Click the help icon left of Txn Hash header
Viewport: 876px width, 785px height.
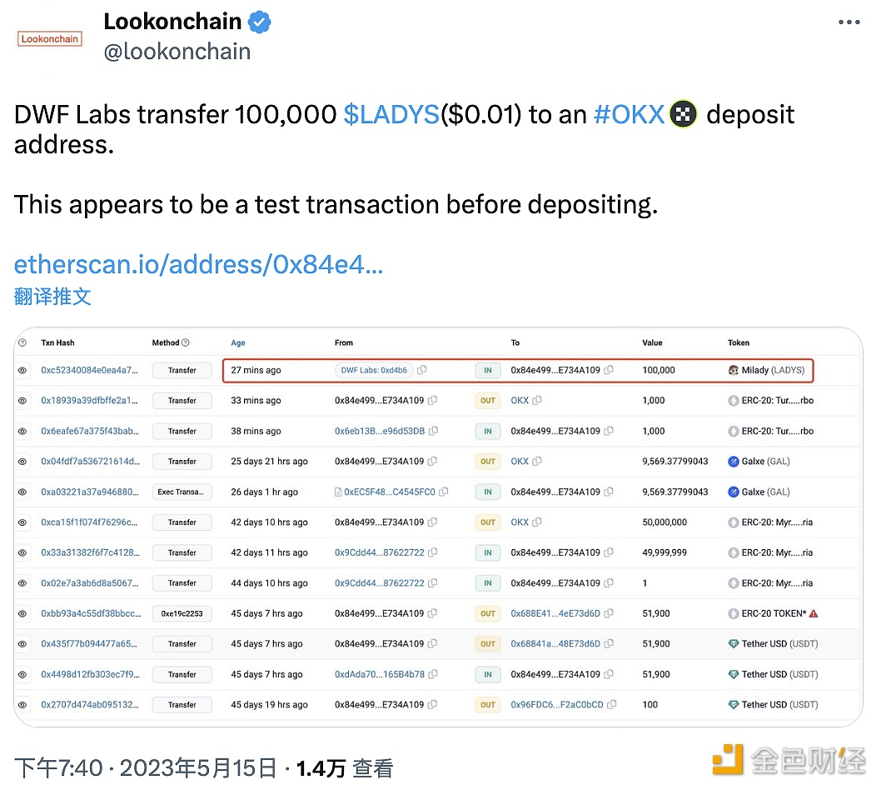22,342
